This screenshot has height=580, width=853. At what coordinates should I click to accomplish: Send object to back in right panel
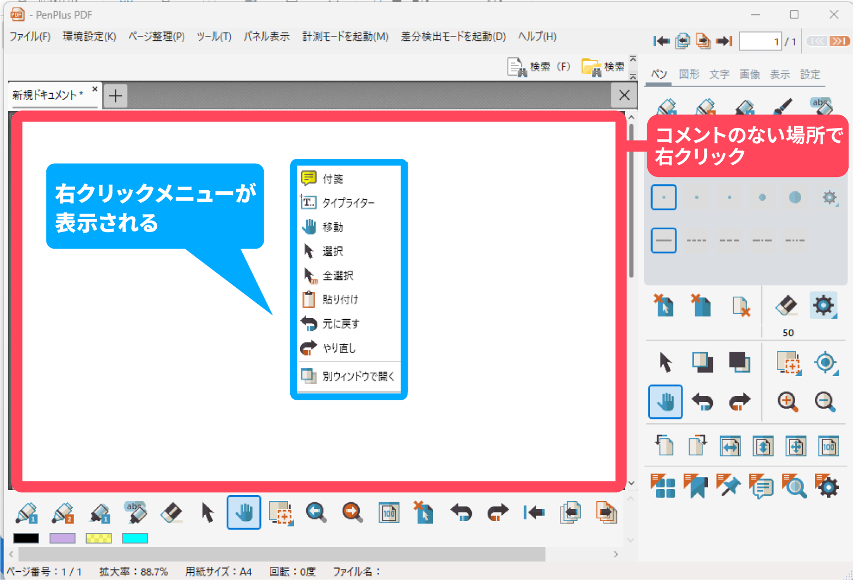coord(739,362)
